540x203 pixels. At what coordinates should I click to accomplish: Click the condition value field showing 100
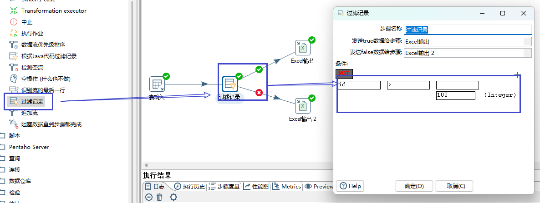click(455, 95)
